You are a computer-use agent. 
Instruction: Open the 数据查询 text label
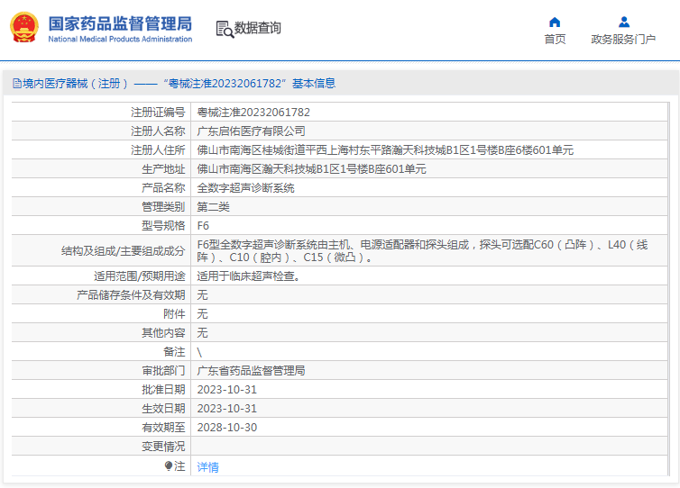[x=258, y=29]
